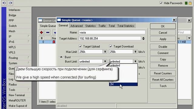194x109 pixels.
Task: Open the Bridge menu item
Action: pos(19,15)
